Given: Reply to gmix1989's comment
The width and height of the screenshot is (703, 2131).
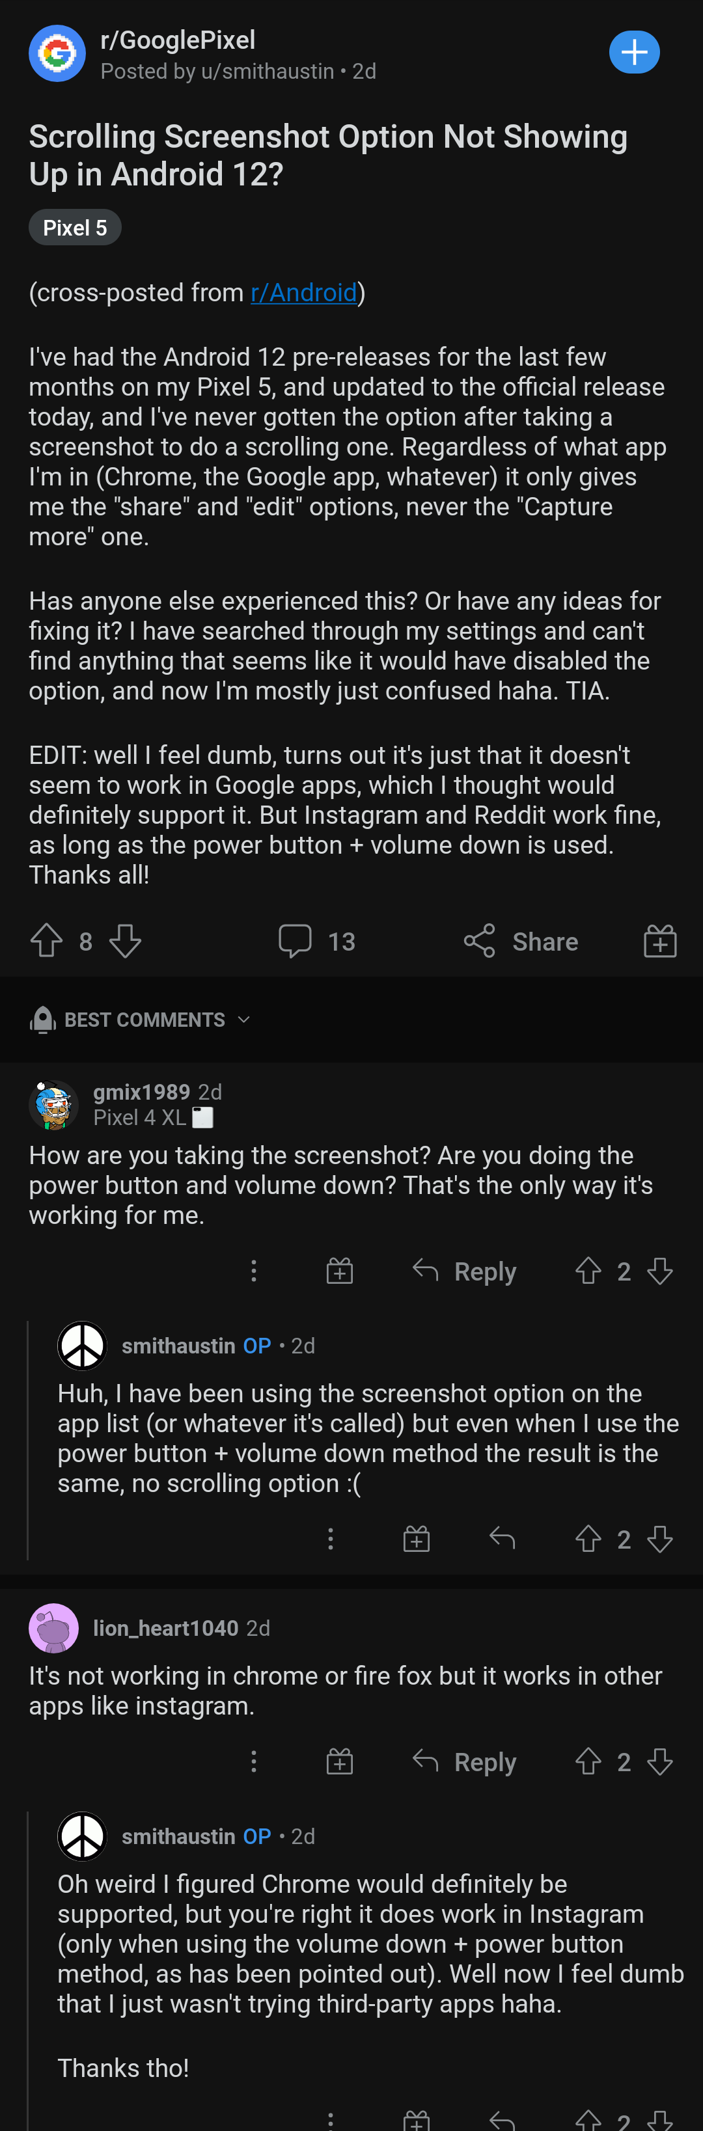Looking at the screenshot, I should point(465,1271).
